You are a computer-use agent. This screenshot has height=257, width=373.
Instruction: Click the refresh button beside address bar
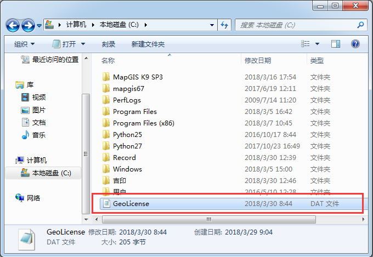click(224, 25)
